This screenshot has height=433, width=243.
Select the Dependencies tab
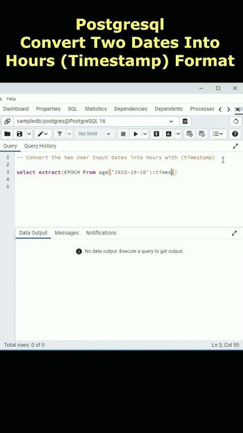131,109
